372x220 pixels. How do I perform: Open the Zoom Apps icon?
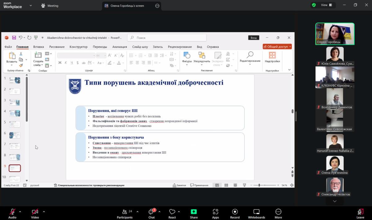215,212
